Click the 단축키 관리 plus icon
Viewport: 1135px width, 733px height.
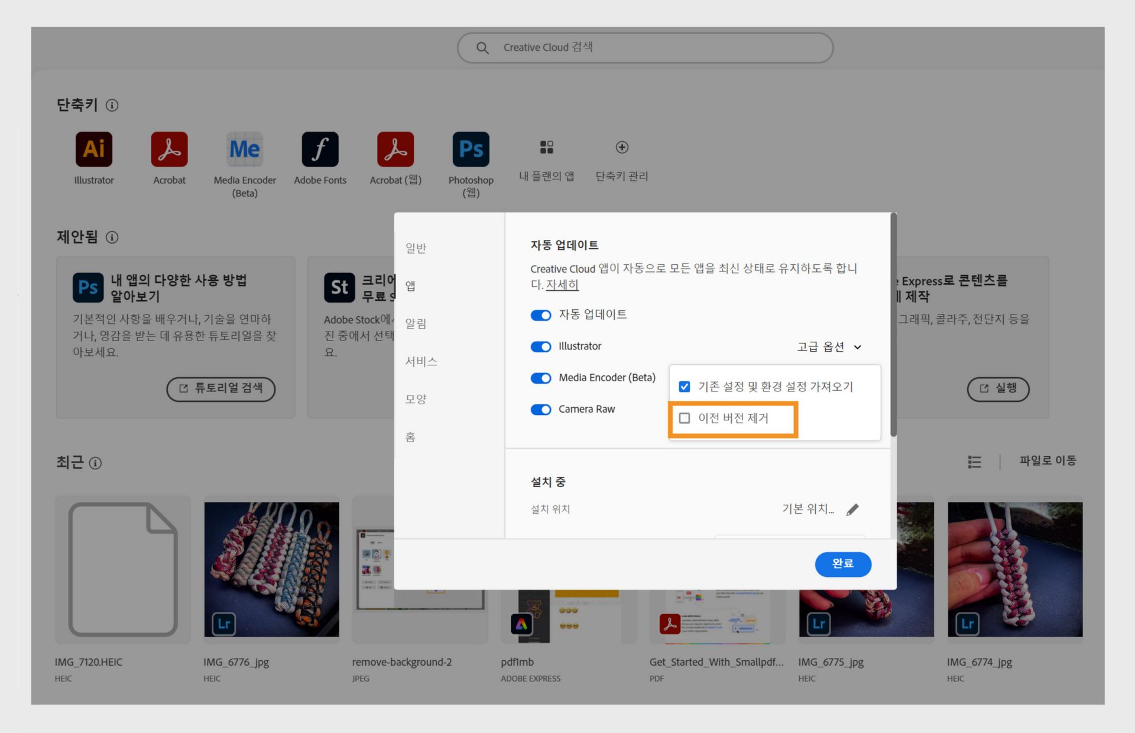pyautogui.click(x=622, y=147)
